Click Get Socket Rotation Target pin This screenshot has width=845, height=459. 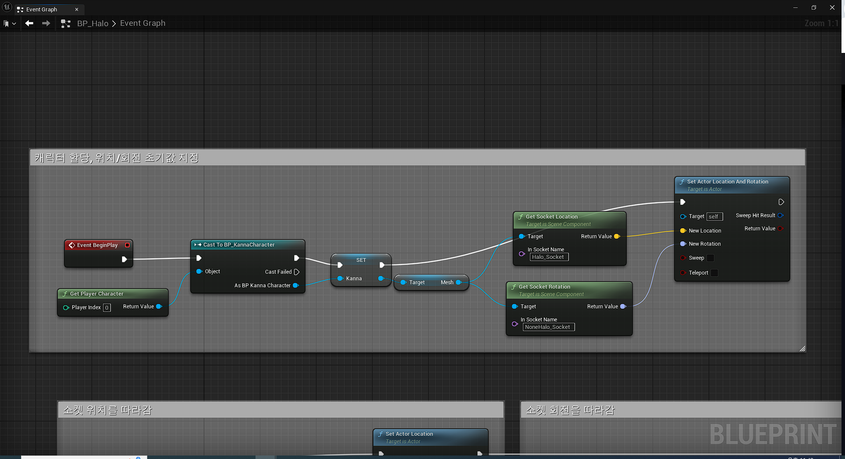tap(515, 307)
